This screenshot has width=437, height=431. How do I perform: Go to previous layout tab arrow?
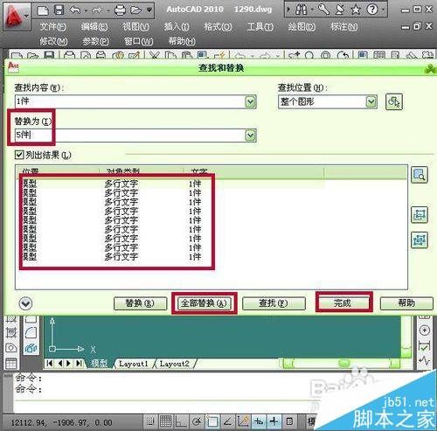point(60,364)
